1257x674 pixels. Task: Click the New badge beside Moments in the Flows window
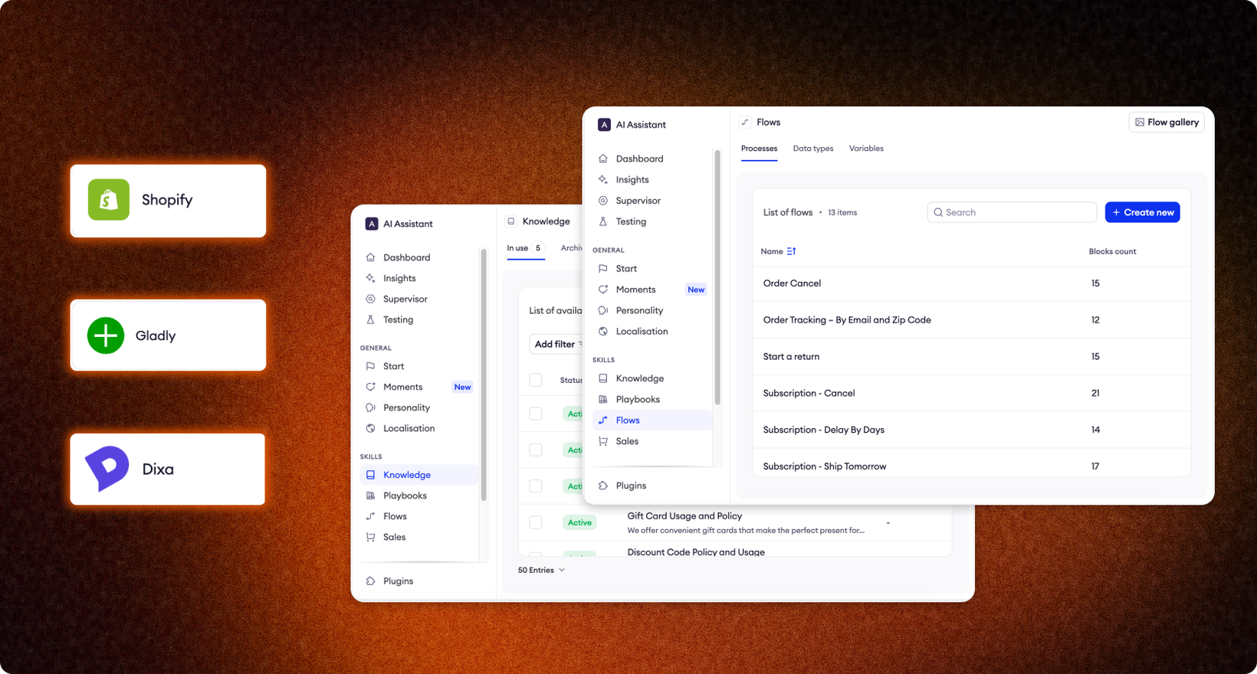(x=696, y=290)
